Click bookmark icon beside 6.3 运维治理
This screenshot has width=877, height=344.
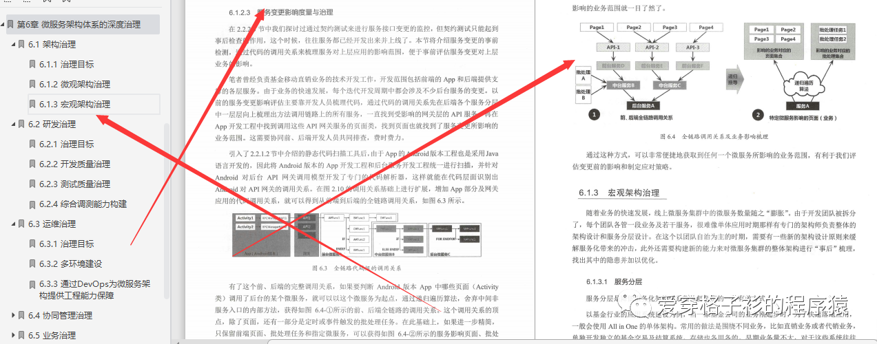point(21,224)
